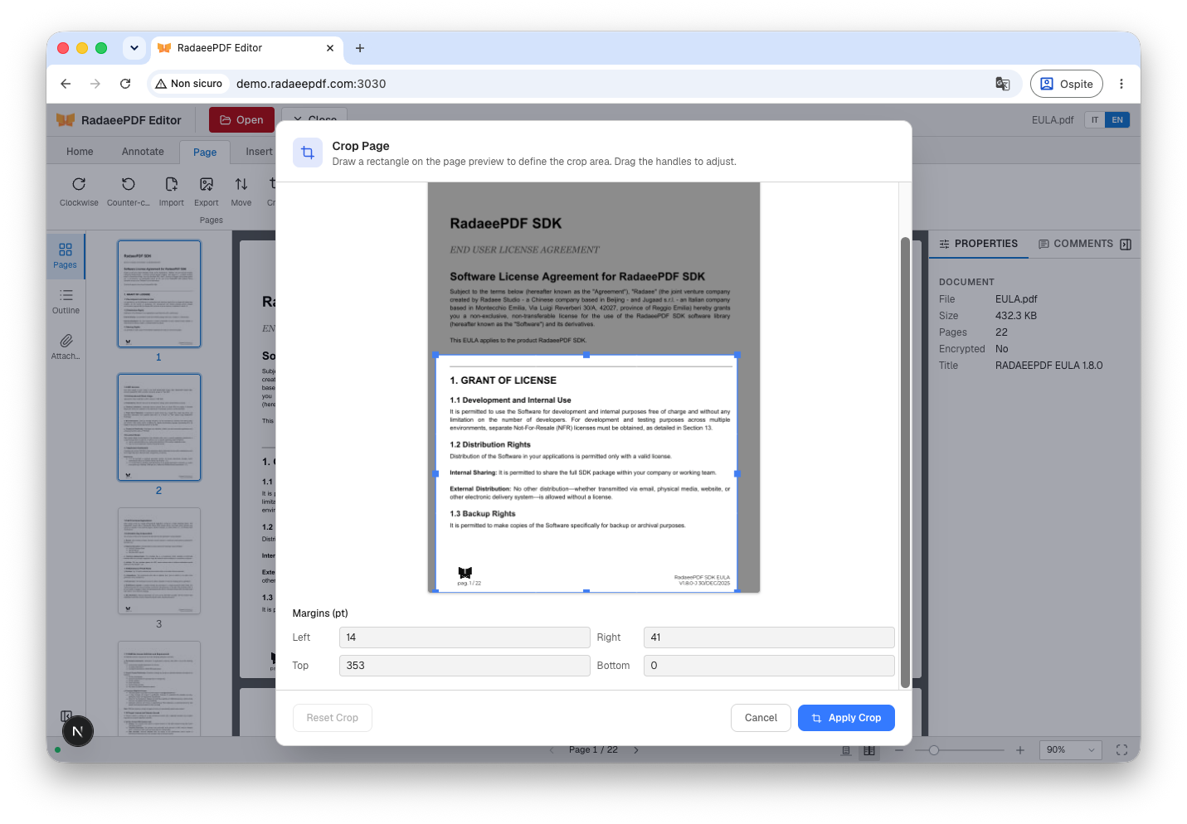Click the Apply Crop button

click(x=846, y=718)
